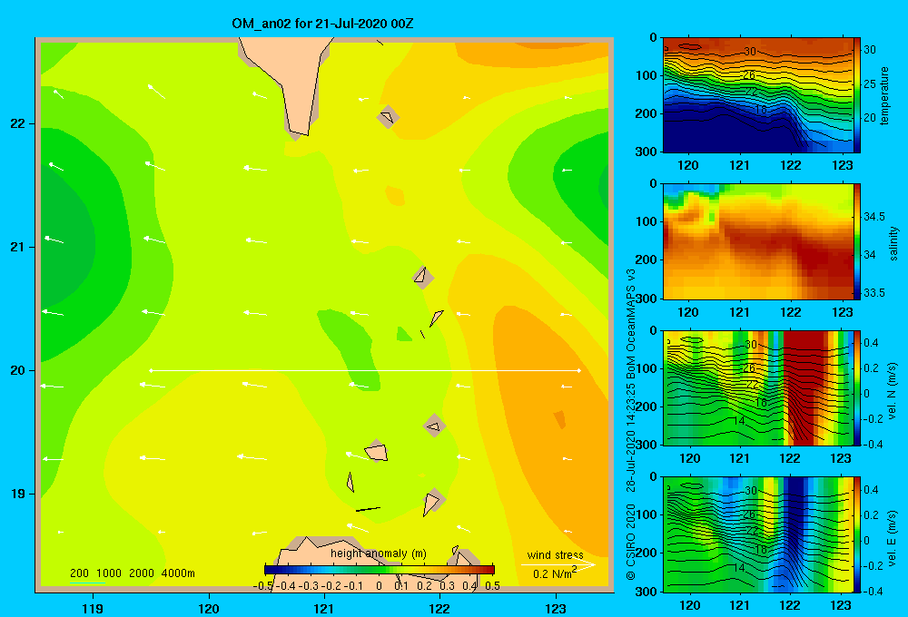Click longitude label 121 on main map axis
The height and width of the screenshot is (617, 908).
click(x=324, y=608)
